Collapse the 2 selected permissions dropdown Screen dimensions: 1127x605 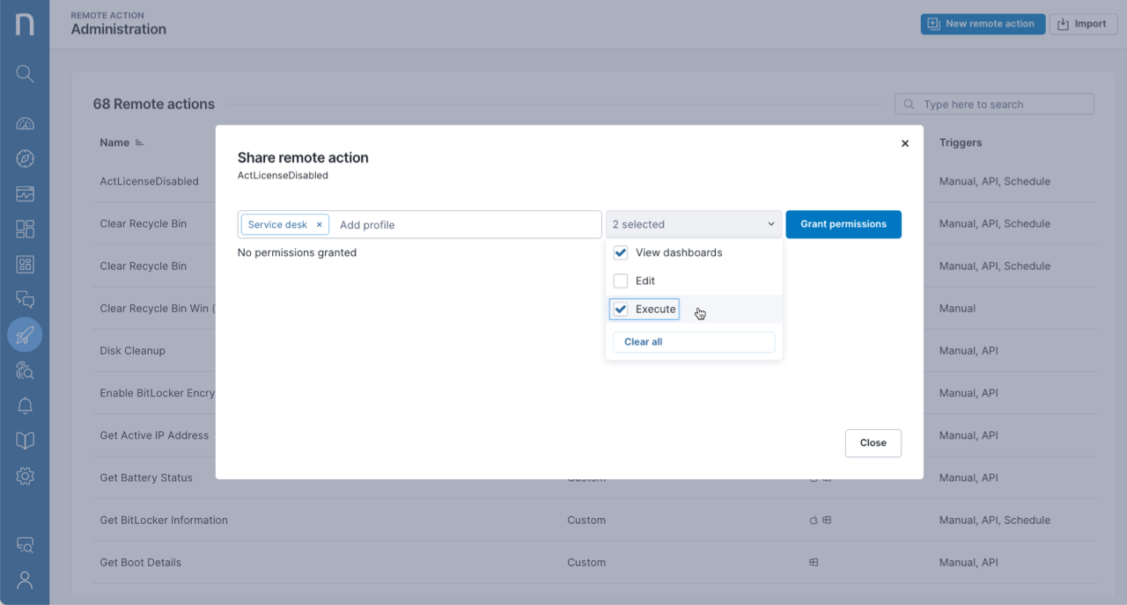tap(770, 223)
